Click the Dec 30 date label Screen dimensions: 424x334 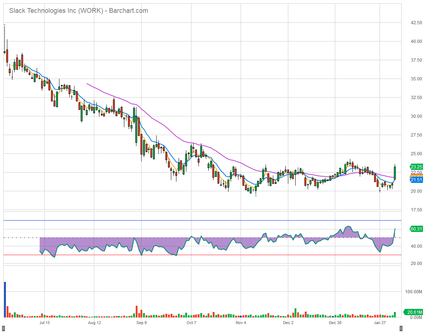tap(335, 323)
